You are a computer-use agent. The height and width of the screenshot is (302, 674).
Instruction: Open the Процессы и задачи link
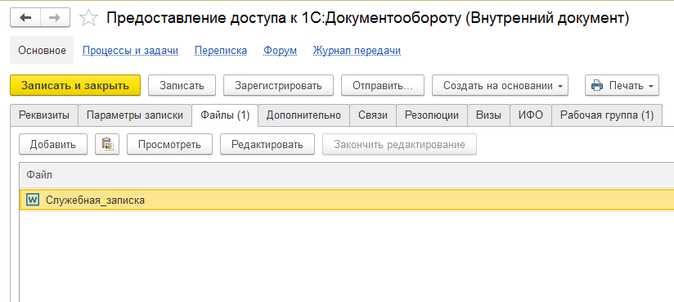(130, 51)
